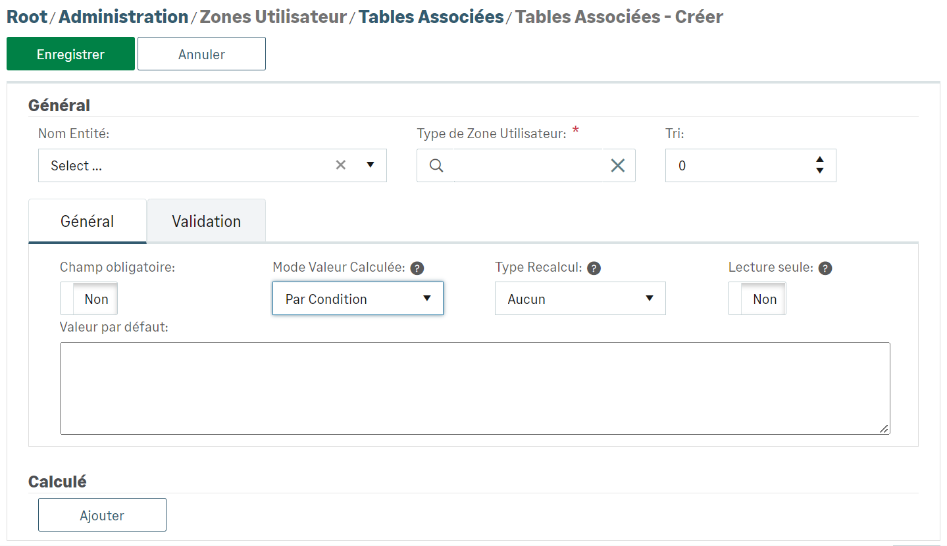Clear the Nom Entité selection with X
This screenshot has width=947, height=546.
coord(340,165)
